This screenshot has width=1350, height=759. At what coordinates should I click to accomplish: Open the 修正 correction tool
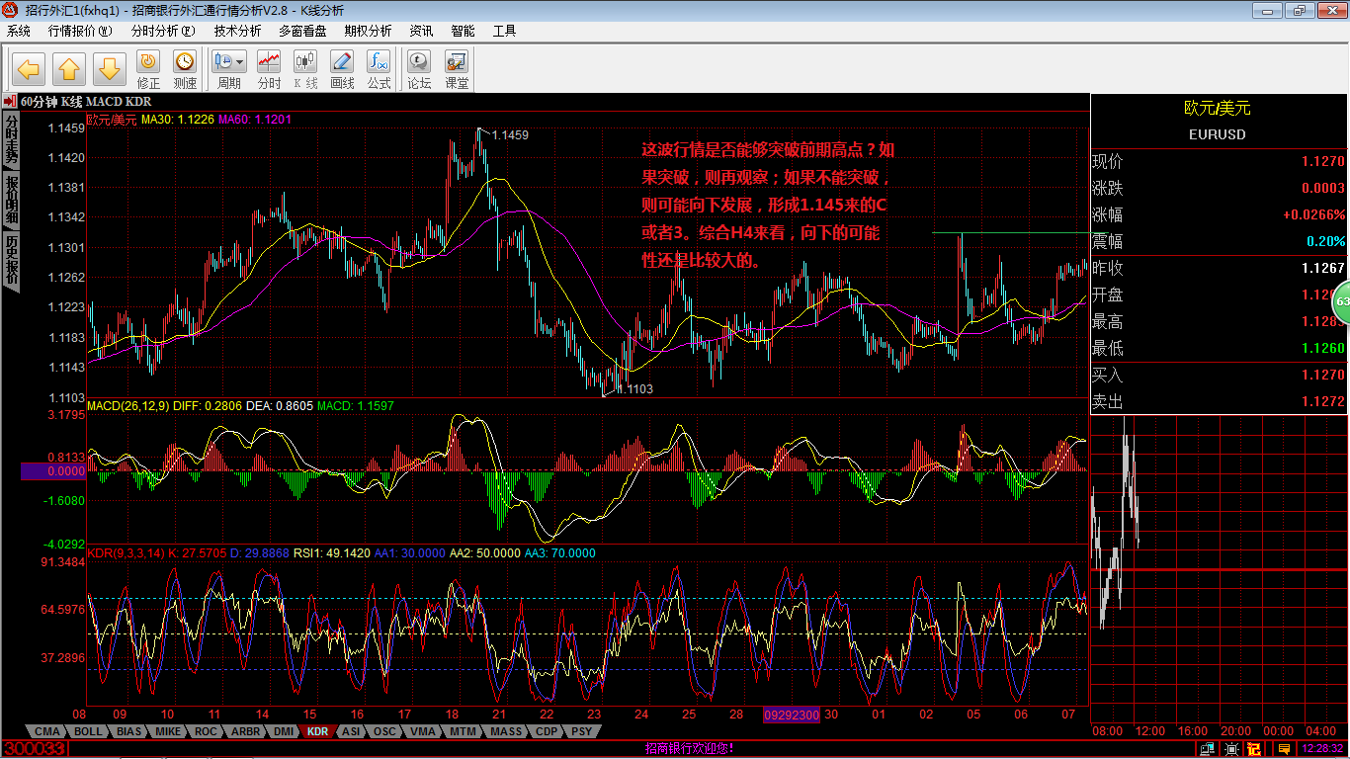tap(148, 70)
